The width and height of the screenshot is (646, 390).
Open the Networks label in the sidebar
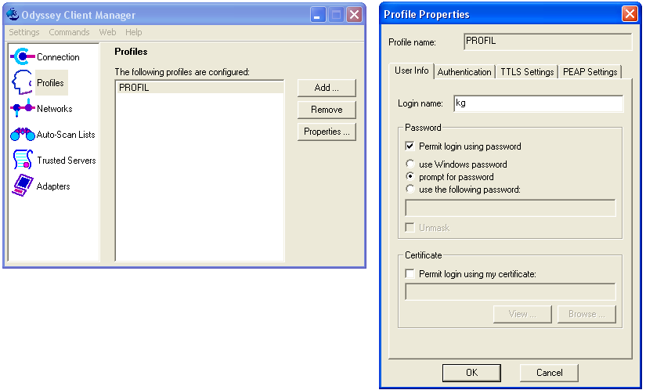54,109
